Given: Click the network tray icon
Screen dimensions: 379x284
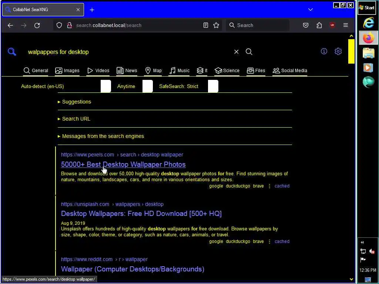Looking at the screenshot, I should click(x=363, y=251).
